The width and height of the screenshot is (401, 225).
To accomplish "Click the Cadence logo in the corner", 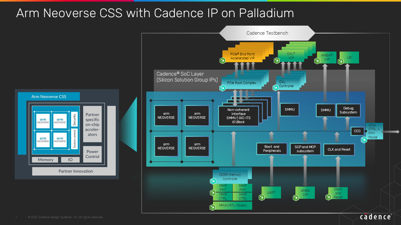I will [x=375, y=217].
